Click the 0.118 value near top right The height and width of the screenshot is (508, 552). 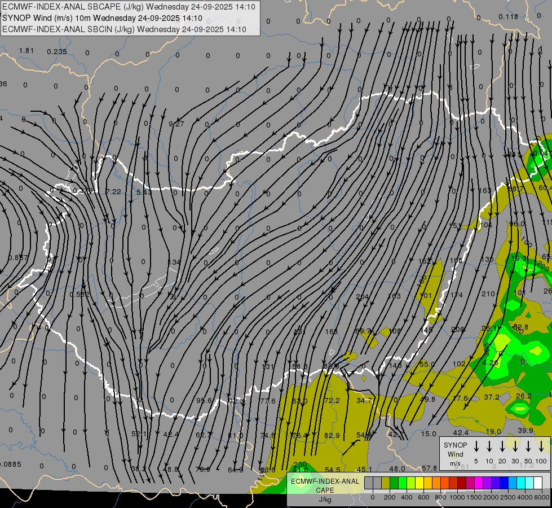pyautogui.click(x=509, y=16)
